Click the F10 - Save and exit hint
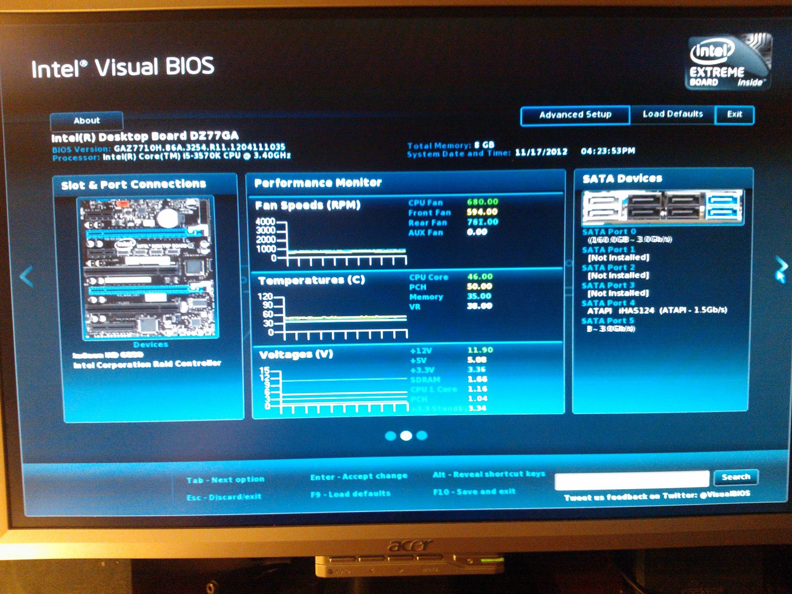The image size is (792, 594). pyautogui.click(x=474, y=492)
